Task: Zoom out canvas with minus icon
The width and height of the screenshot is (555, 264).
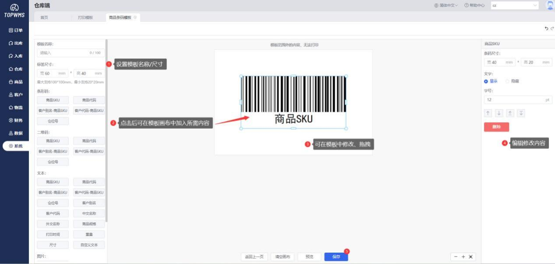Action: coord(456,257)
